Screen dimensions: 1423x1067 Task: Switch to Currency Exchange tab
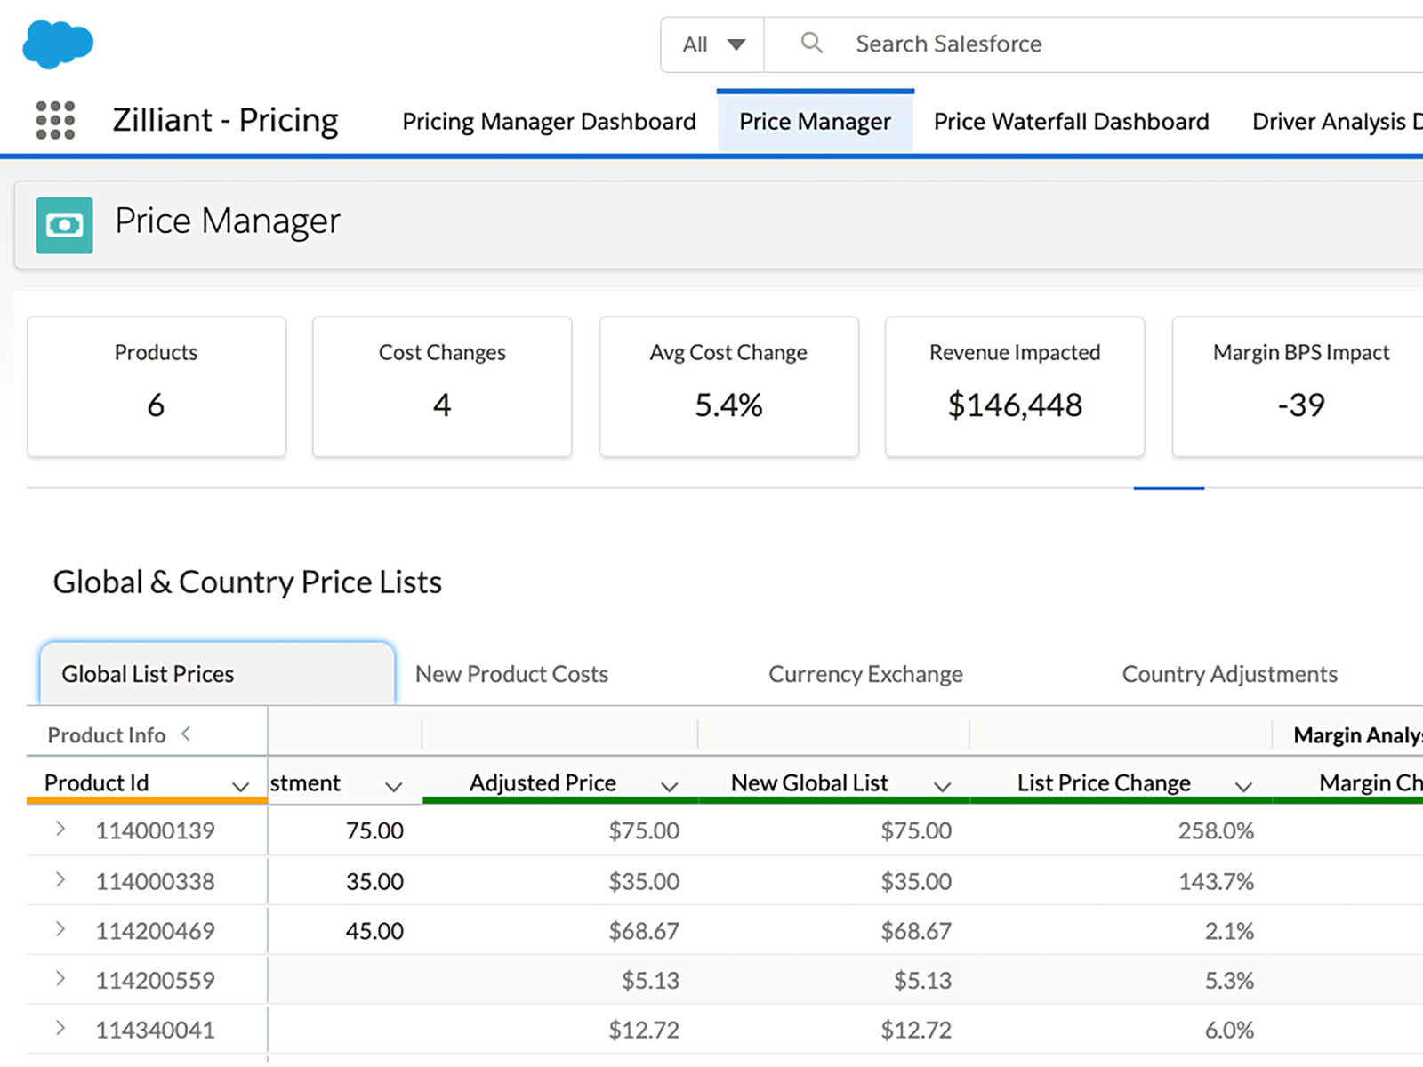865,674
